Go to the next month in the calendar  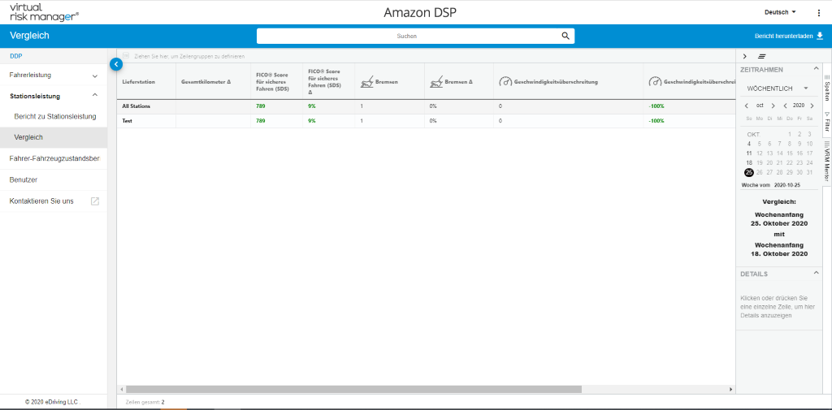click(x=773, y=106)
